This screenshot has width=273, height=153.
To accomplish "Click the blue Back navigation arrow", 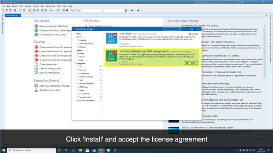I will (x=132, y=10).
